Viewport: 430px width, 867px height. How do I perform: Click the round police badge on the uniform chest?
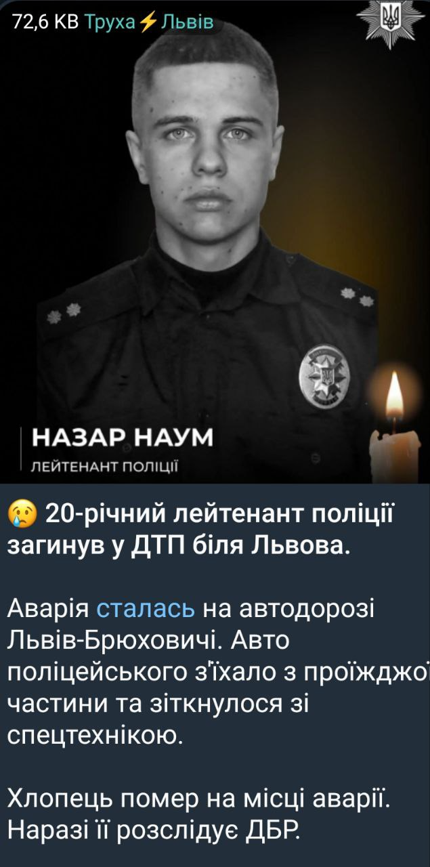click(x=324, y=375)
